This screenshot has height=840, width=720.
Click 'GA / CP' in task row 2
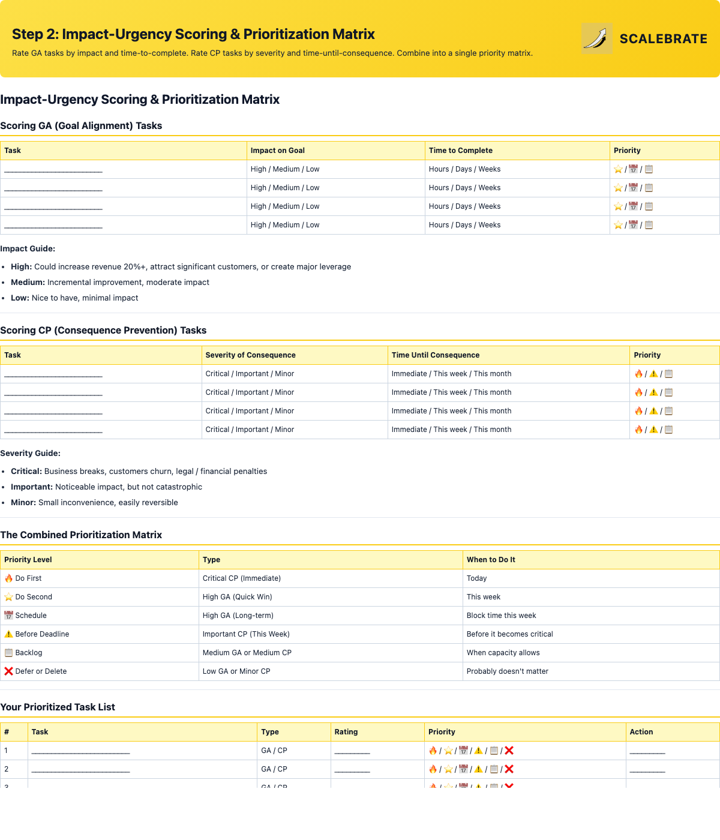(x=274, y=769)
